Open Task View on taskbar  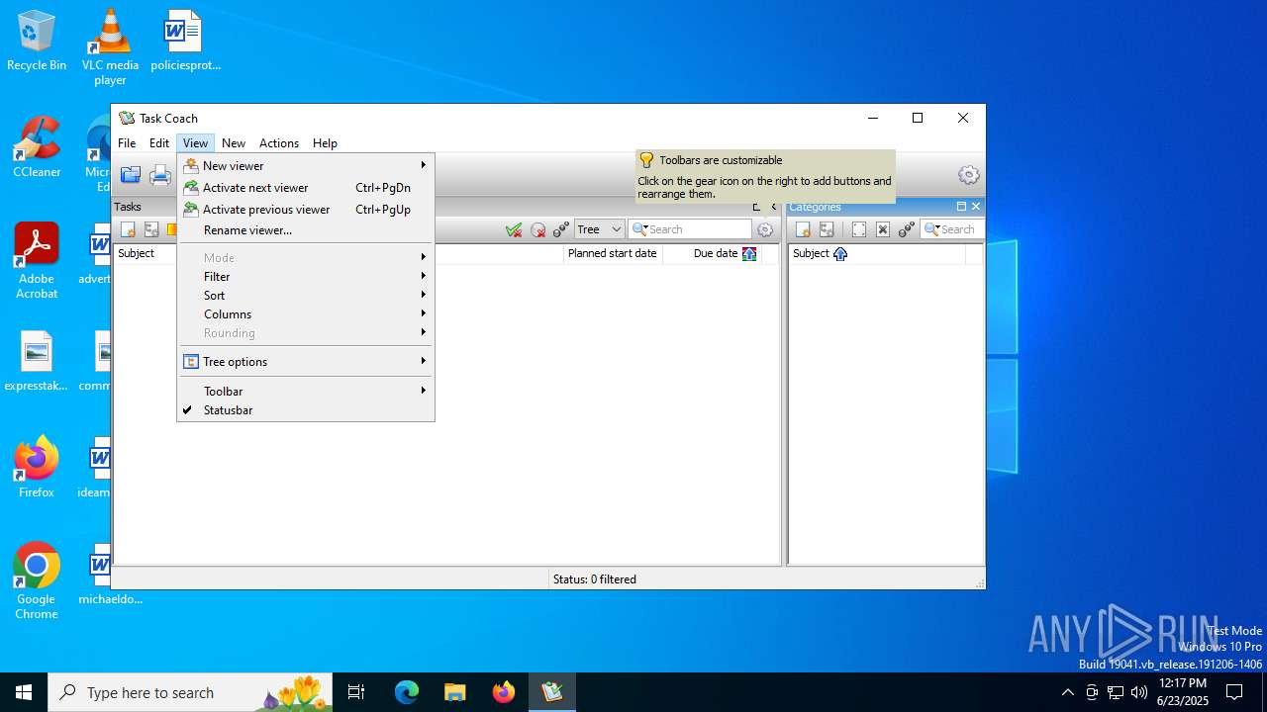coord(356,692)
